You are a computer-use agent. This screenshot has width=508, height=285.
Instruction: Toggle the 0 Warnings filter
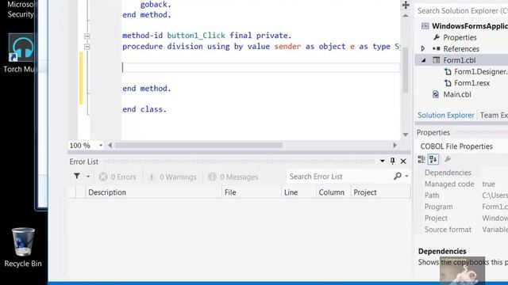(172, 177)
